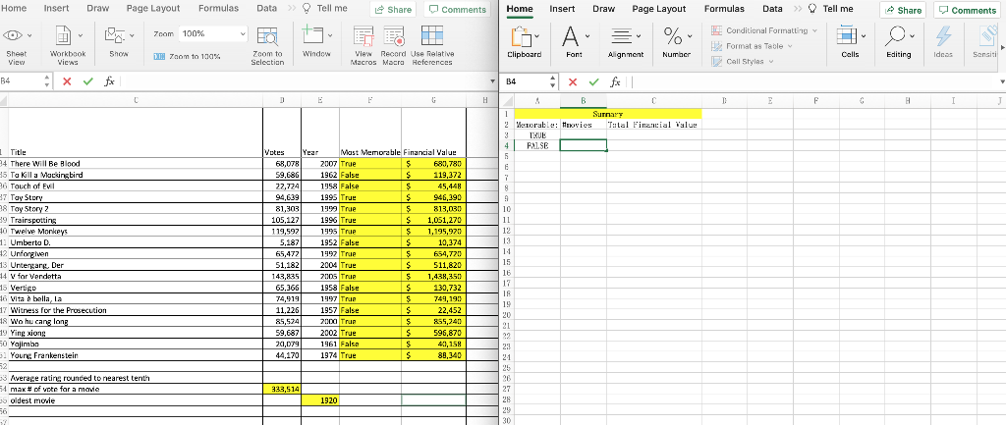Viewport: 1006px width, 425px height.
Task: Switch to Page Layout tab in left window
Action: (x=152, y=8)
